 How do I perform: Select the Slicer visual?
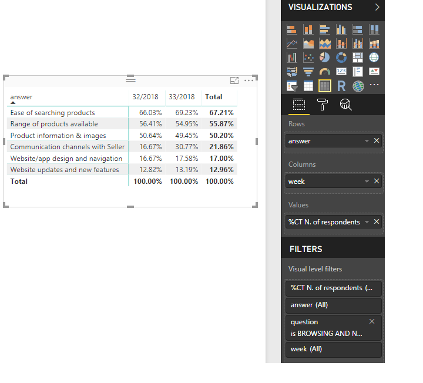click(x=292, y=86)
